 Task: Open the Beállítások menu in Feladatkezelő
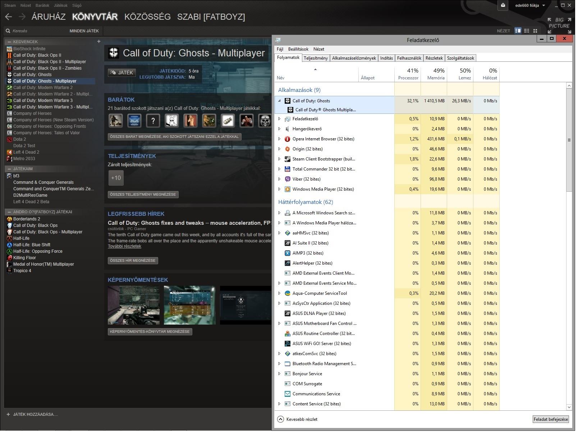(298, 49)
